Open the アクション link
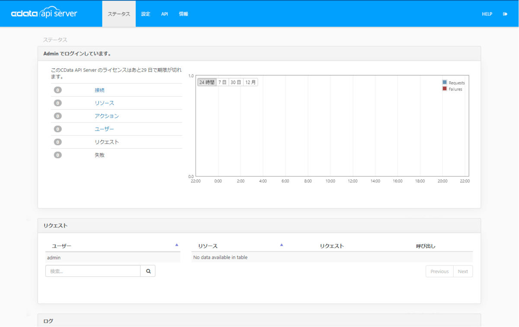The image size is (519, 327). point(106,116)
